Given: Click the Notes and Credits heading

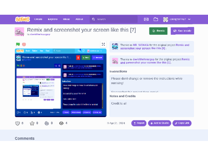Looking at the screenshot, I should [x=123, y=96].
